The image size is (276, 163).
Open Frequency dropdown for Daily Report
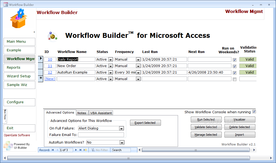138,59
